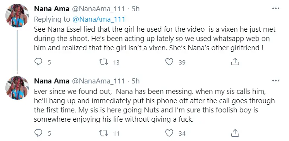
Task: Click the @NanaAma_111 handle on first tweet header
Action: [98, 9]
